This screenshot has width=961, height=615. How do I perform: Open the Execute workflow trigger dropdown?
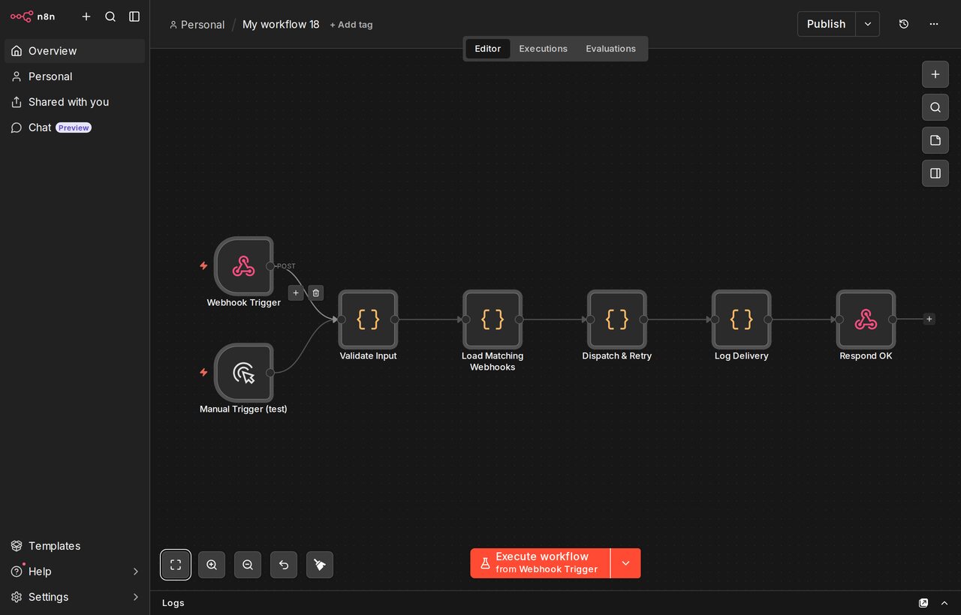(626, 563)
